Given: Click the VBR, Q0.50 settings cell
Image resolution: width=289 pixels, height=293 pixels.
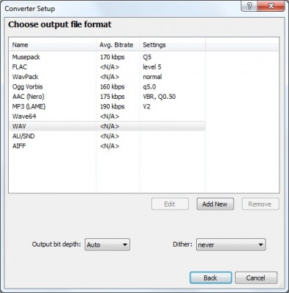Looking at the screenshot, I should point(159,97).
